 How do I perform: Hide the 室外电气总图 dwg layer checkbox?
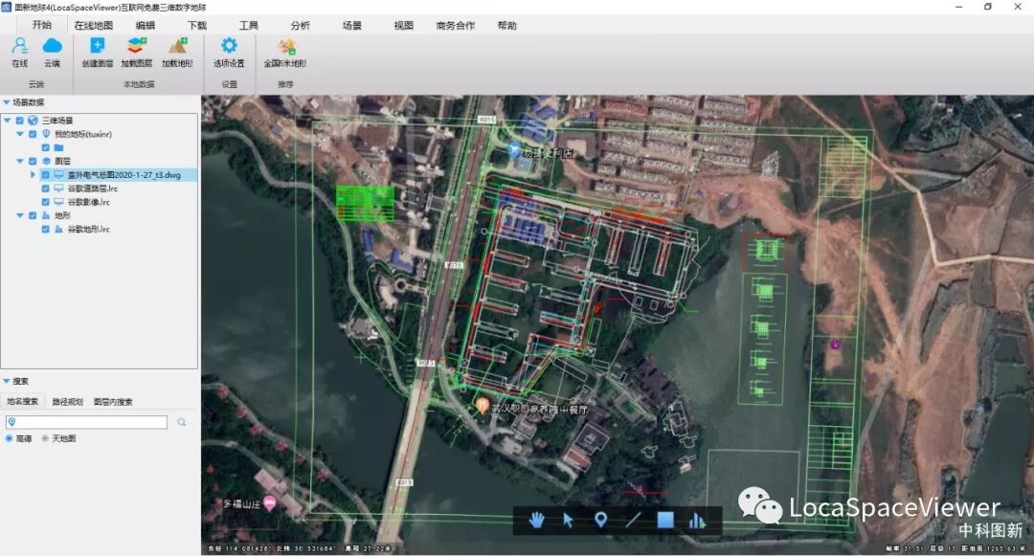tap(46, 174)
